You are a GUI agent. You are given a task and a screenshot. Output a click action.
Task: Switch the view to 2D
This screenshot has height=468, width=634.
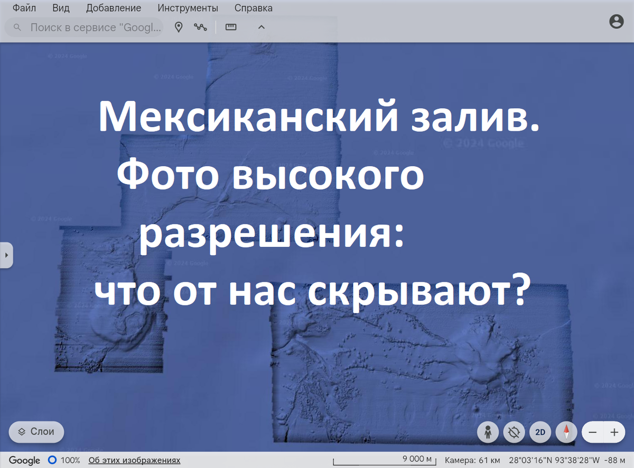540,432
